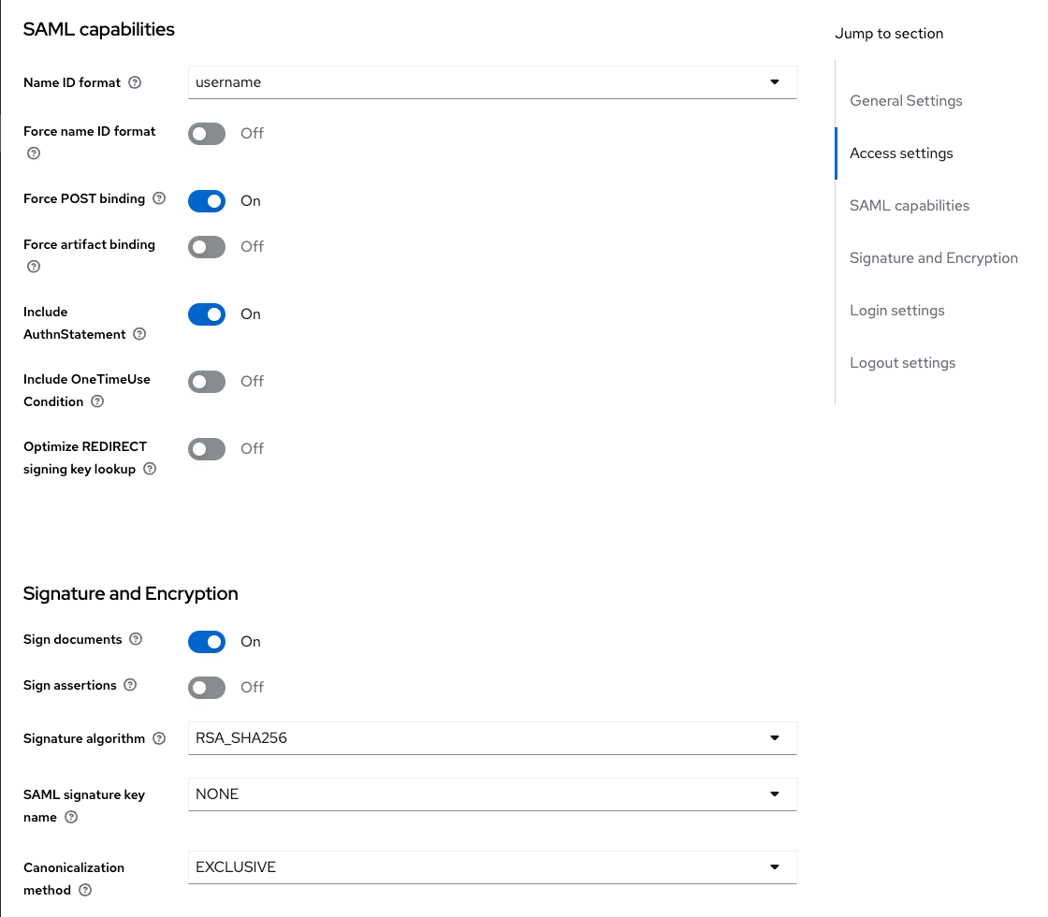Image resolution: width=1048 pixels, height=917 pixels.
Task: Jump to General Settings section
Action: pyautogui.click(x=906, y=101)
